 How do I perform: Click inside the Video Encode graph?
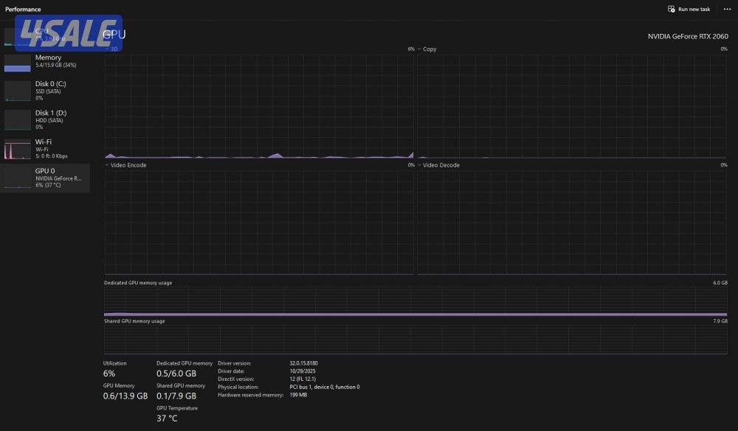259,222
